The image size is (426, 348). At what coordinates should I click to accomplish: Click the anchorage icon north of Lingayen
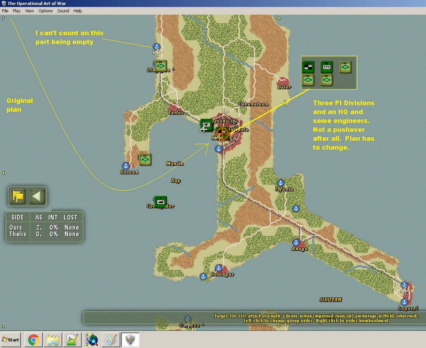pyautogui.click(x=156, y=46)
